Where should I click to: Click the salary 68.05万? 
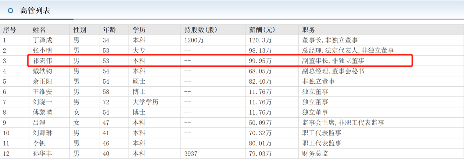tap(260, 71)
